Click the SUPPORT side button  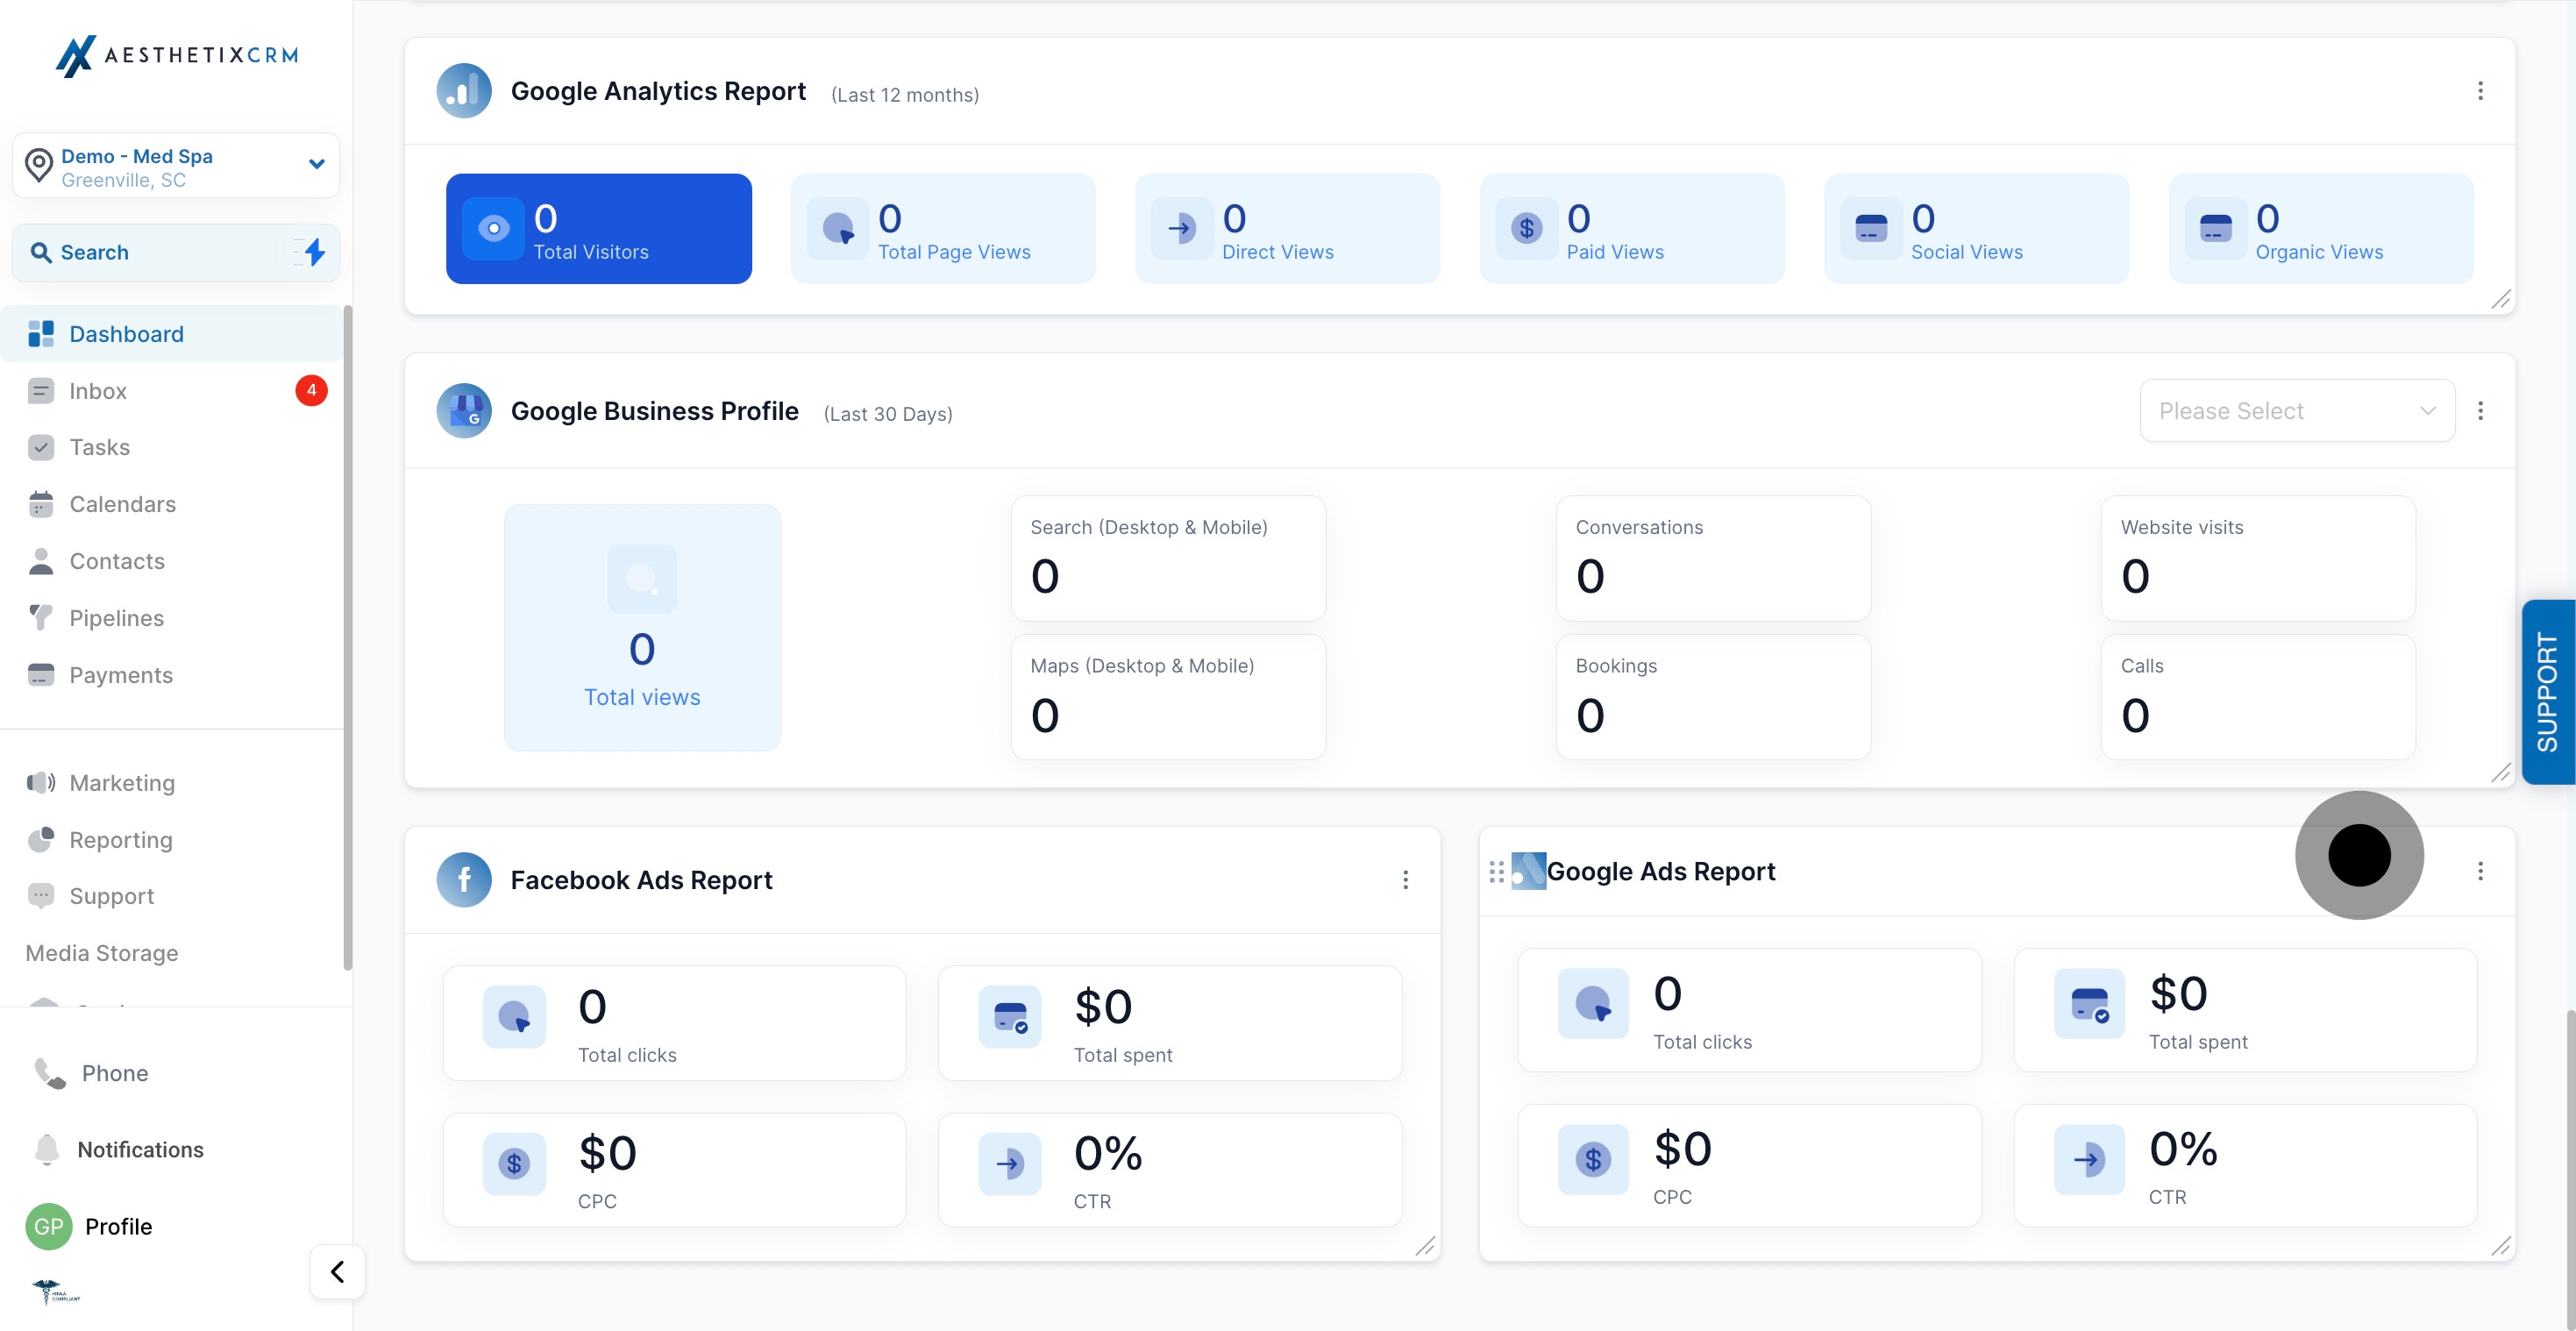[2548, 692]
